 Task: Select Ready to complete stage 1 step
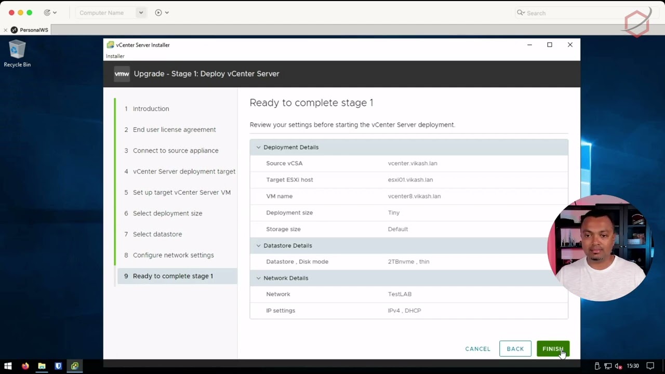[x=177, y=276]
